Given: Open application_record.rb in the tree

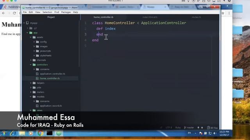Looking at the screenshot, I should pyautogui.click(x=51, y=106).
